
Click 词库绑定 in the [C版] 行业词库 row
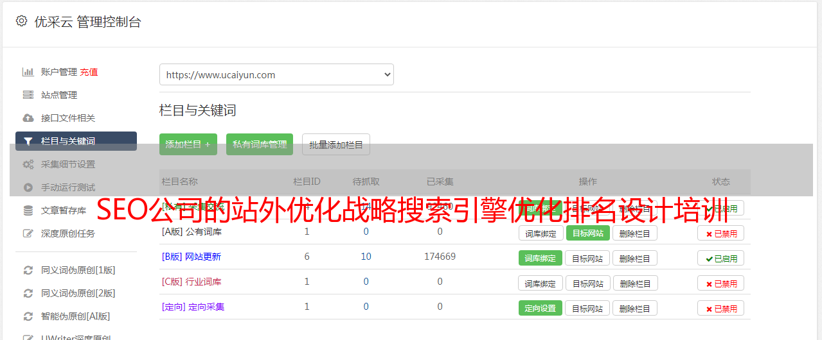pos(541,283)
